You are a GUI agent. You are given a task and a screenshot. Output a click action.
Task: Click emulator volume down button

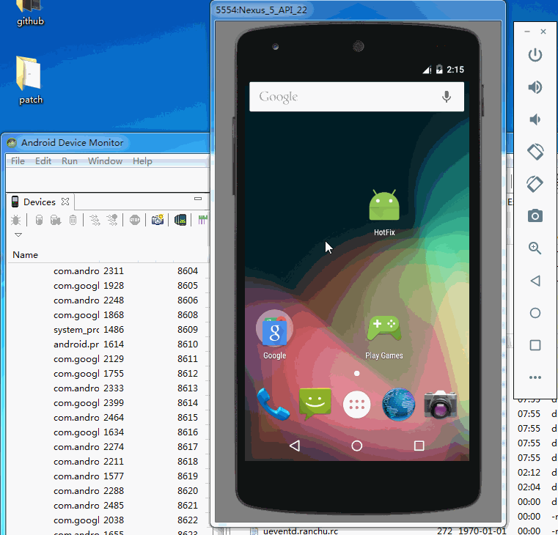point(535,119)
